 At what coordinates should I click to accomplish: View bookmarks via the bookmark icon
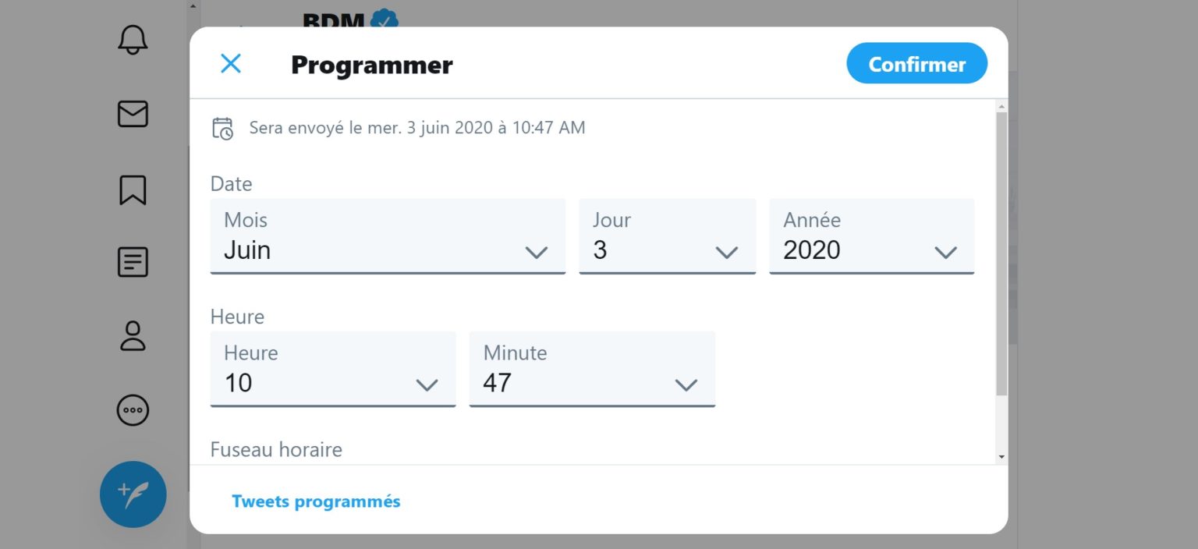(133, 189)
